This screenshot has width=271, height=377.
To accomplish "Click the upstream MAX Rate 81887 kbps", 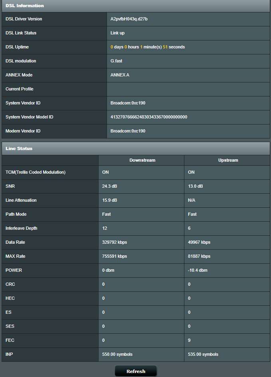I will pos(199,256).
